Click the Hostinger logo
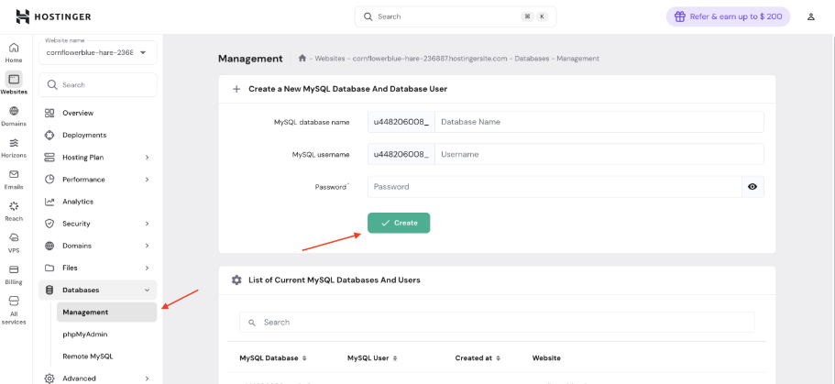 tap(54, 16)
